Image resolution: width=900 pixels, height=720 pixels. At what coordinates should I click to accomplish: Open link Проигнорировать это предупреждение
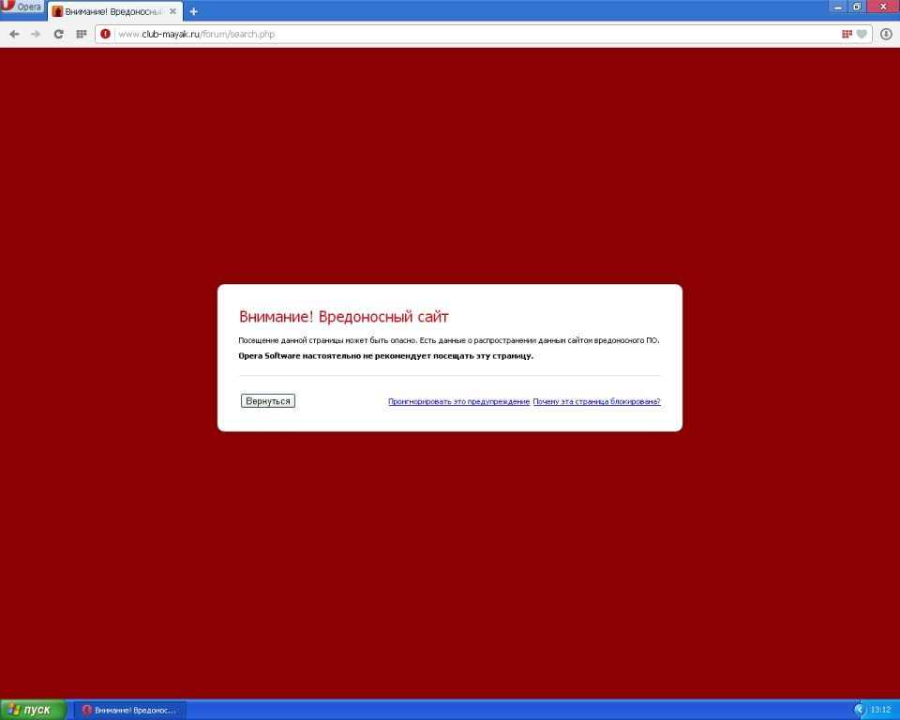tap(458, 401)
